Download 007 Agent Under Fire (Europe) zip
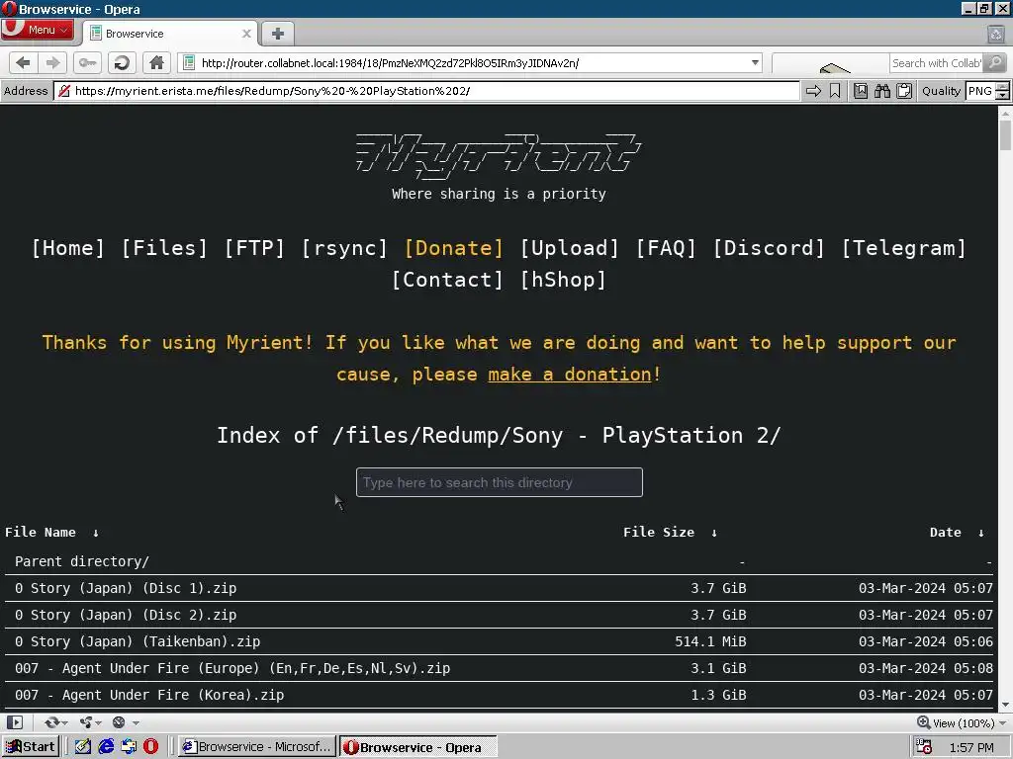This screenshot has height=759, width=1013. coord(232,669)
